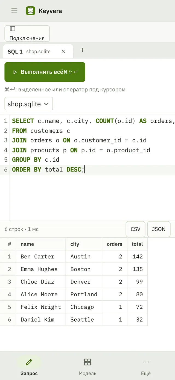Click the total value 72
The width and height of the screenshot is (175, 380).
point(137,307)
